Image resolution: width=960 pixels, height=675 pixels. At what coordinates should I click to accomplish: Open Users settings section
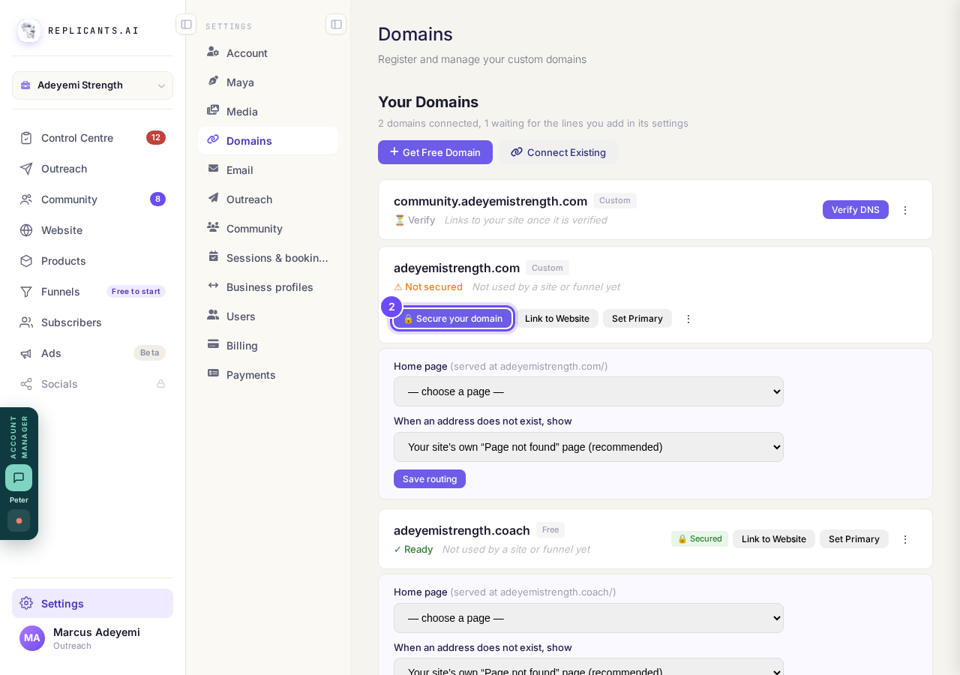tap(268, 316)
